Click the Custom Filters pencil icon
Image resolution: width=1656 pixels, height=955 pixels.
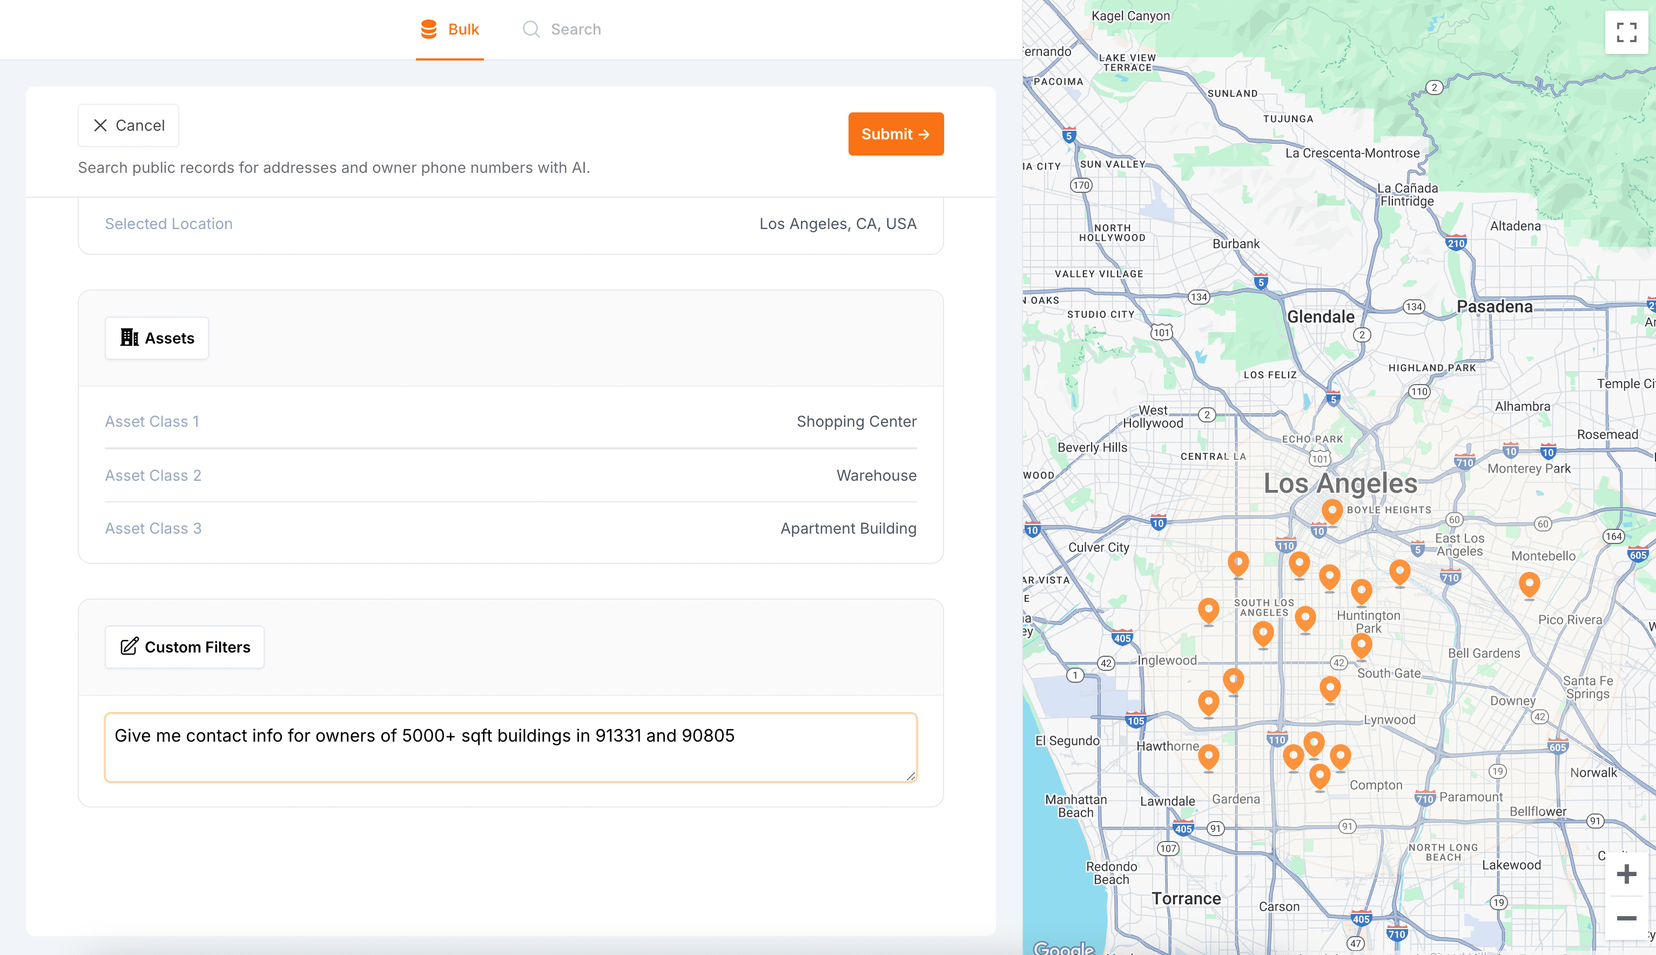click(129, 647)
